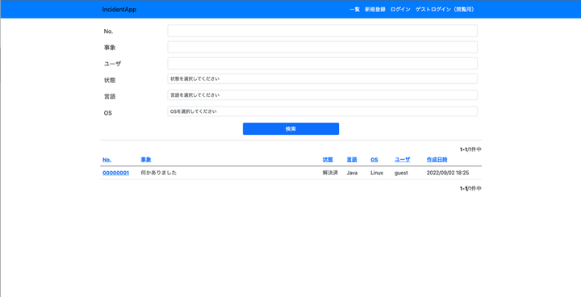Open incident 00000001 link
The height and width of the screenshot is (297, 581).
[116, 173]
